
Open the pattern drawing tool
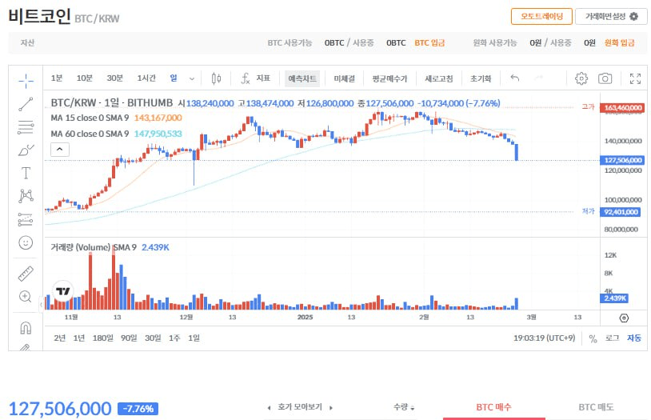point(26,196)
